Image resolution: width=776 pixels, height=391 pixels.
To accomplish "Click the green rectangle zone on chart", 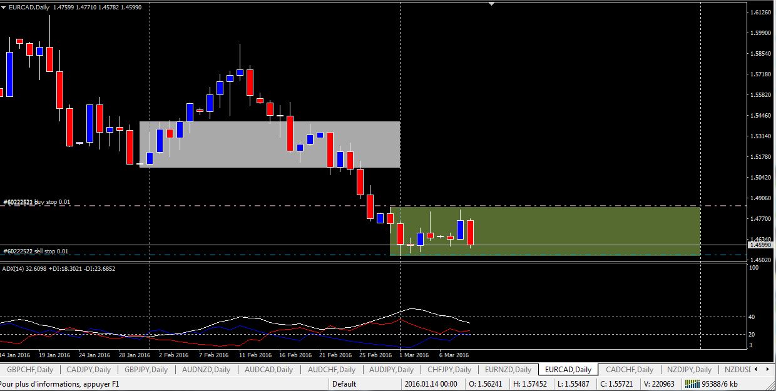I will (582, 230).
